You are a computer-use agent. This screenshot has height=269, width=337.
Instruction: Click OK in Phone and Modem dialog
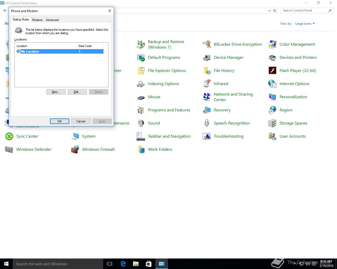click(60, 121)
